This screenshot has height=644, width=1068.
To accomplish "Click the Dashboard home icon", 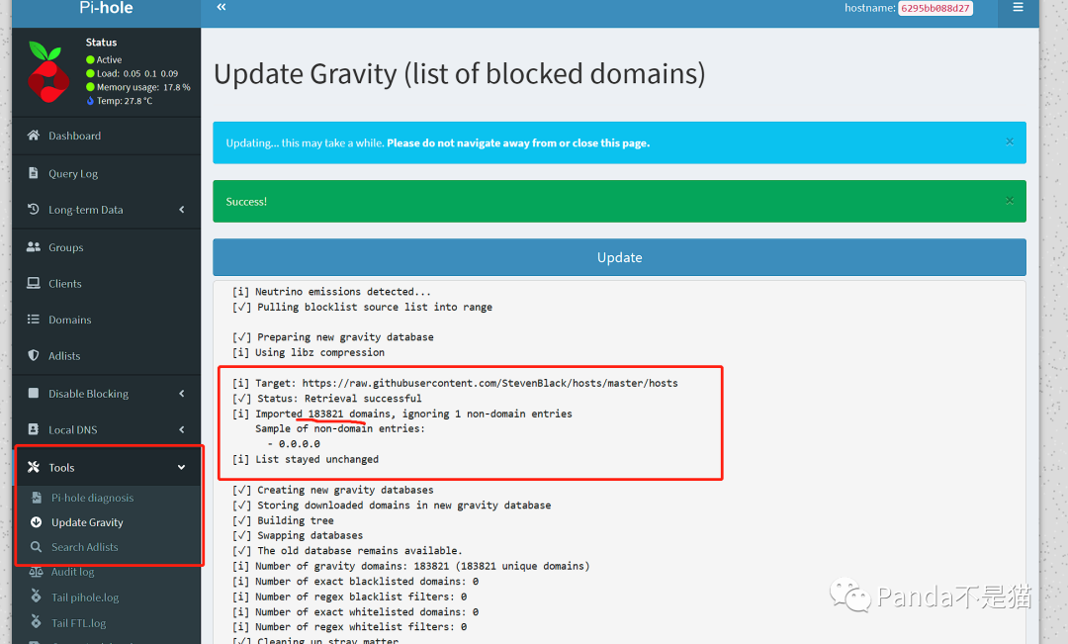I will [x=33, y=135].
